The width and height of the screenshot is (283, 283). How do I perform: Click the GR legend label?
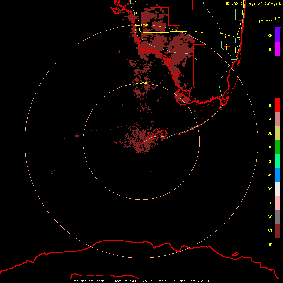pos(270,119)
